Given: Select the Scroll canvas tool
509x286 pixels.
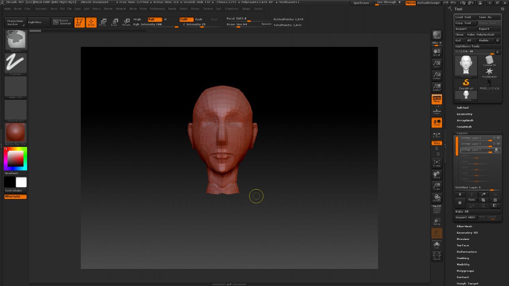Looking at the screenshot, I should coord(437,52).
